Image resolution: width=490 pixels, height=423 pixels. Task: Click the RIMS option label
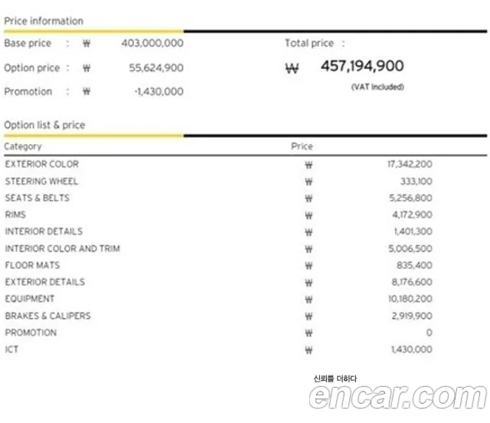(x=15, y=215)
